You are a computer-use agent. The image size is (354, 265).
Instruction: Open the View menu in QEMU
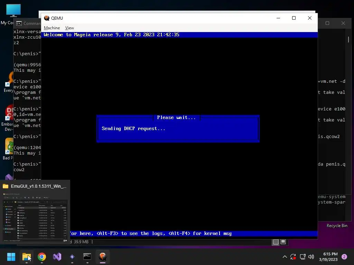click(x=69, y=28)
